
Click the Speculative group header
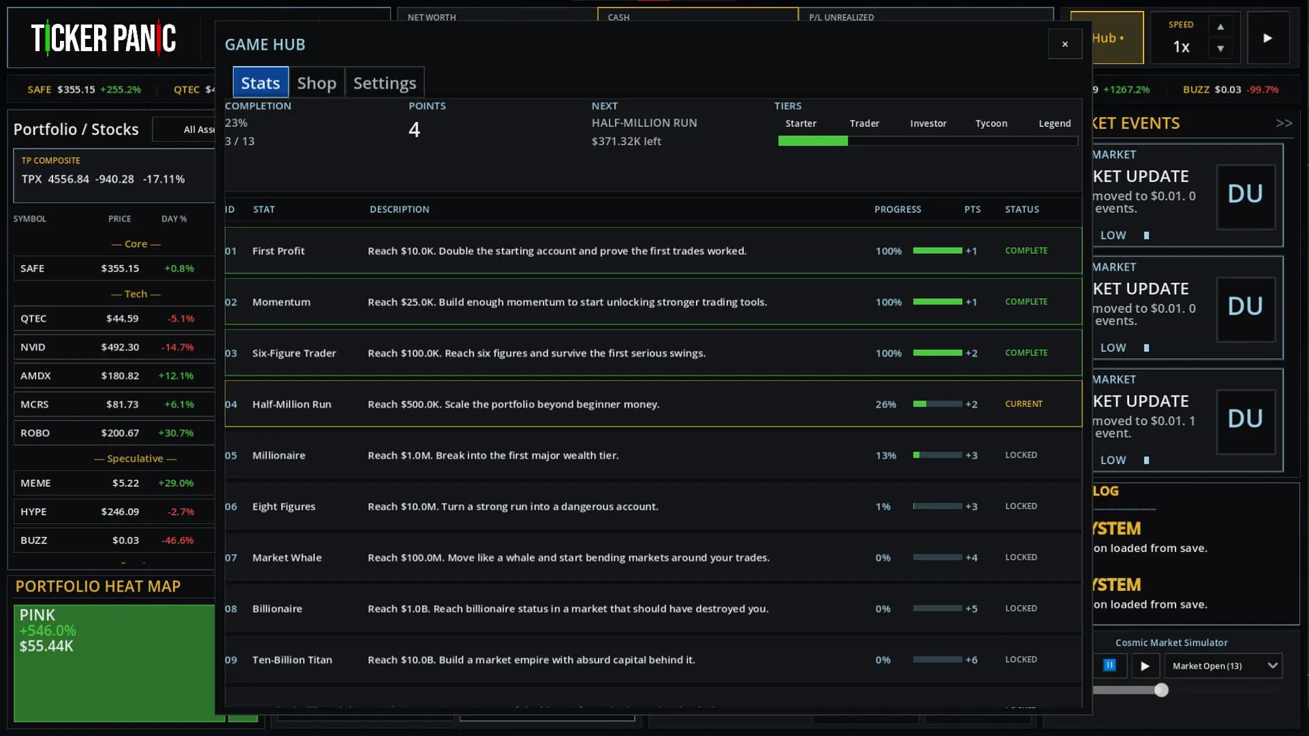coord(135,458)
